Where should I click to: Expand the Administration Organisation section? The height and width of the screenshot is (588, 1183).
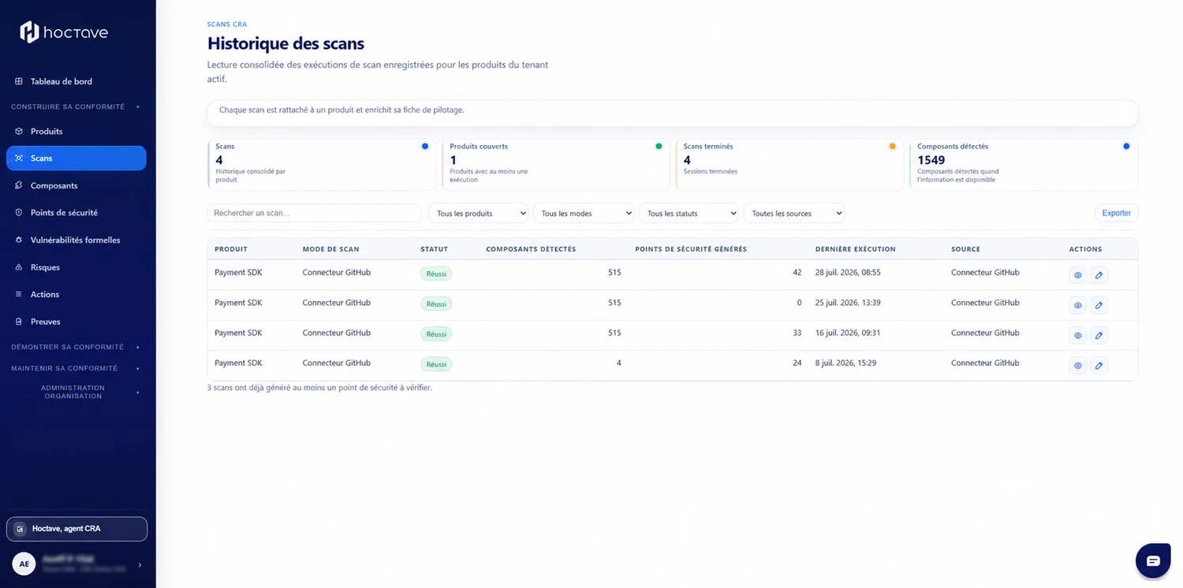coord(77,392)
